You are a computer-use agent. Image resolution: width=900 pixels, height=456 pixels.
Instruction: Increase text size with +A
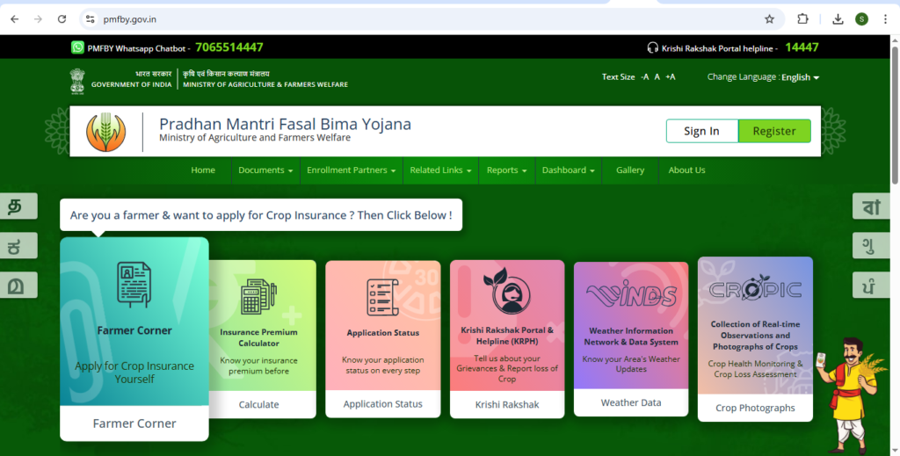[x=671, y=76]
